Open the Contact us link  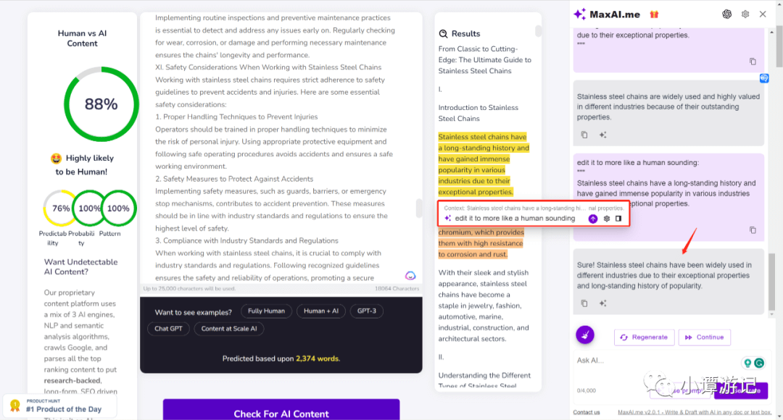[x=587, y=413]
